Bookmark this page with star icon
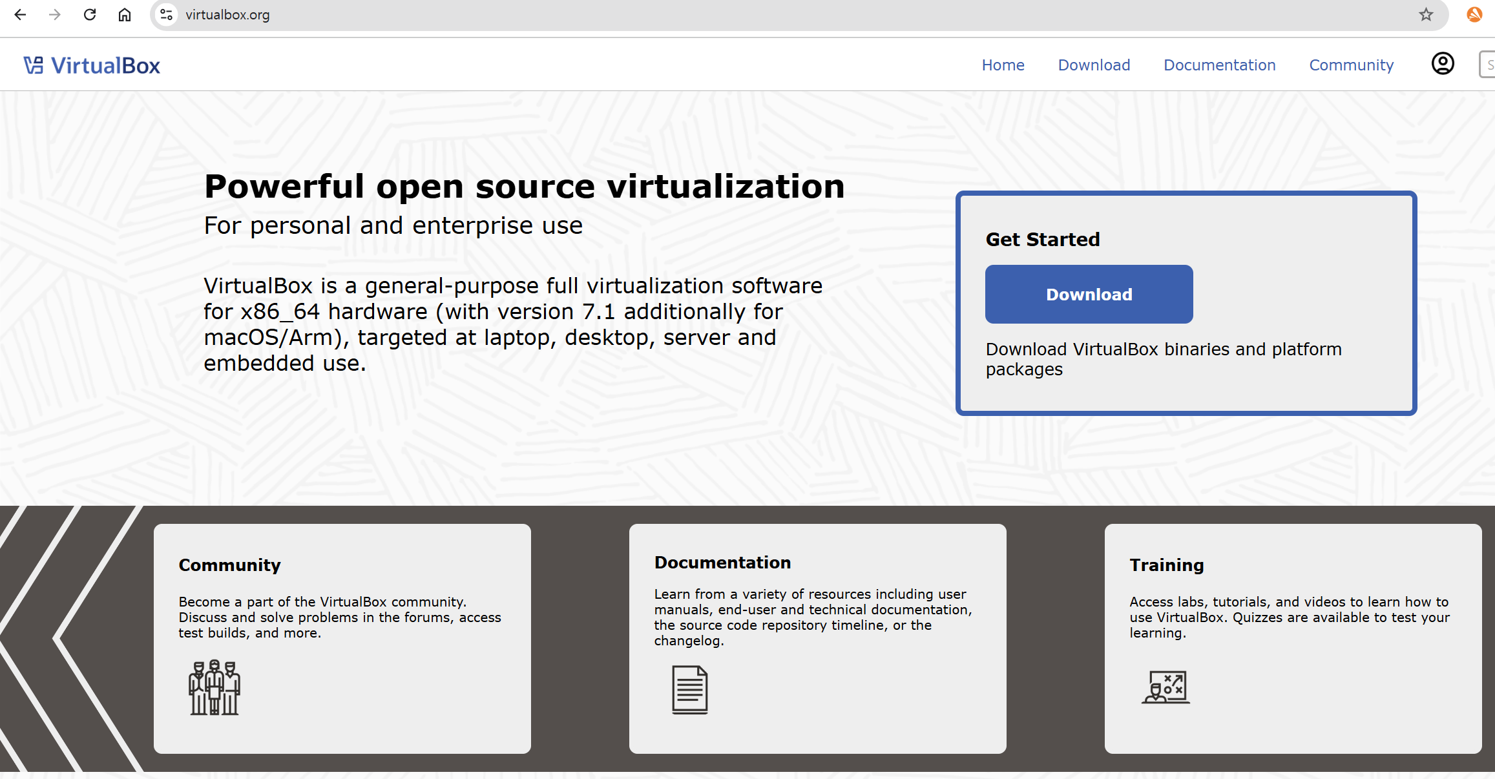 (1426, 15)
